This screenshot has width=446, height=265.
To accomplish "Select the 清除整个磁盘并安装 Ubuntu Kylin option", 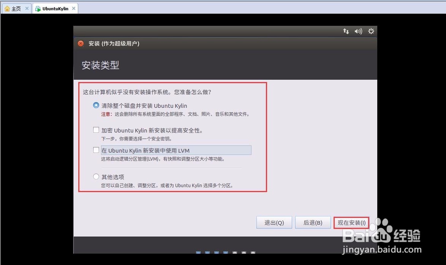I will point(96,106).
